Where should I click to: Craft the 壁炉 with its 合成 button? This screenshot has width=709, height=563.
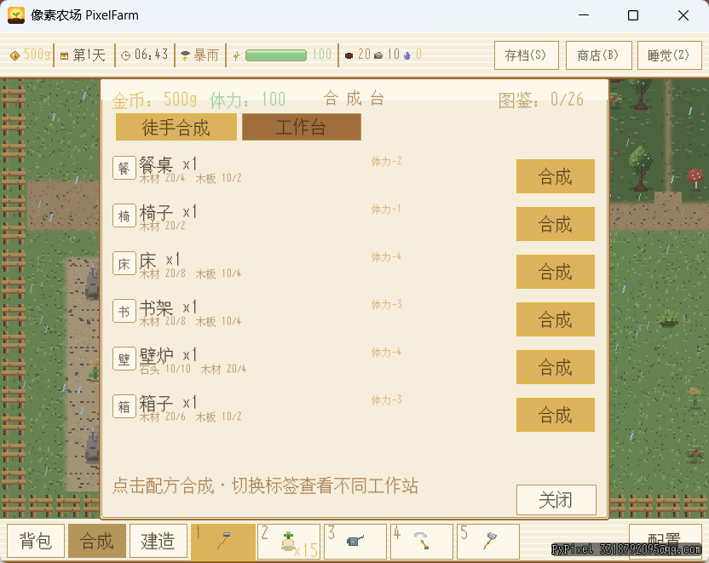click(x=556, y=367)
